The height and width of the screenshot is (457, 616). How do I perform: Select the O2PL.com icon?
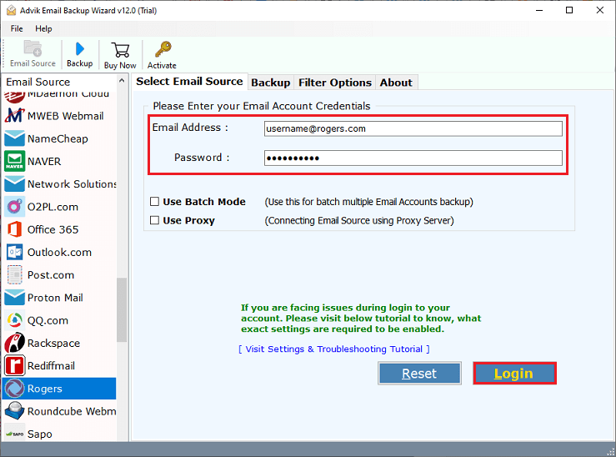tap(14, 207)
